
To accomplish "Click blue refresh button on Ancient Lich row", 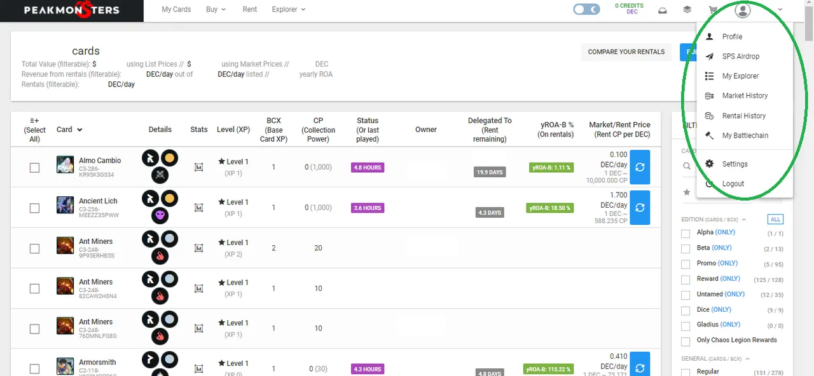I will pyautogui.click(x=640, y=208).
